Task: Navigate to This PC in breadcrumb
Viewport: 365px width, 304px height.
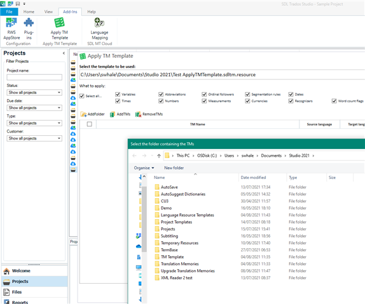Action: (183, 155)
